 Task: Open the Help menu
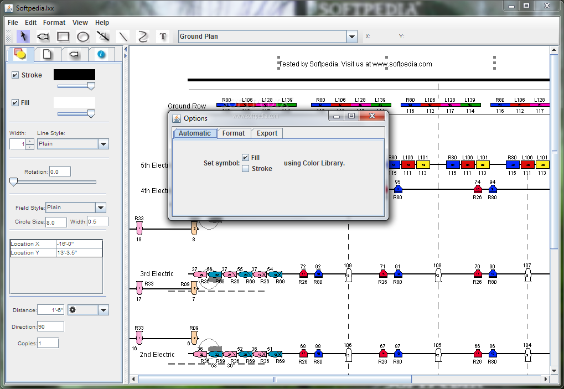(102, 22)
